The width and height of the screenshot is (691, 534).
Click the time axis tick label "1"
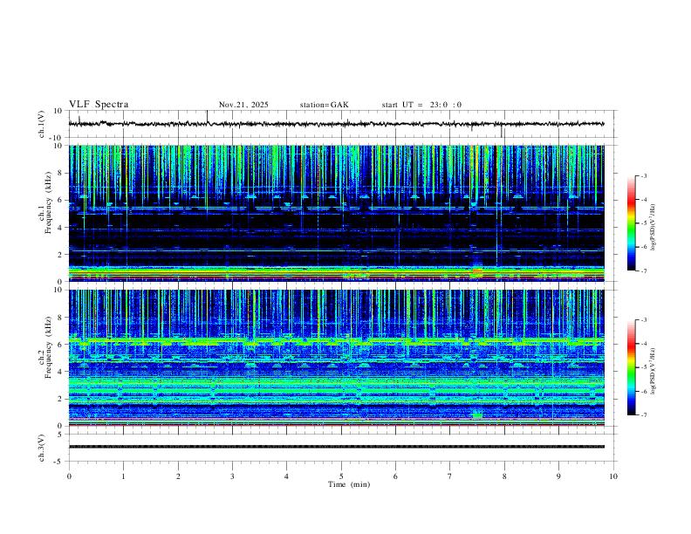[x=123, y=476]
